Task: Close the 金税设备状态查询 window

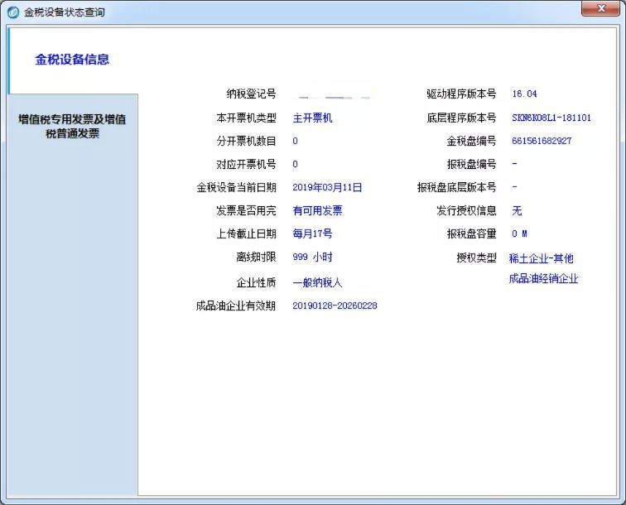Action: click(602, 9)
